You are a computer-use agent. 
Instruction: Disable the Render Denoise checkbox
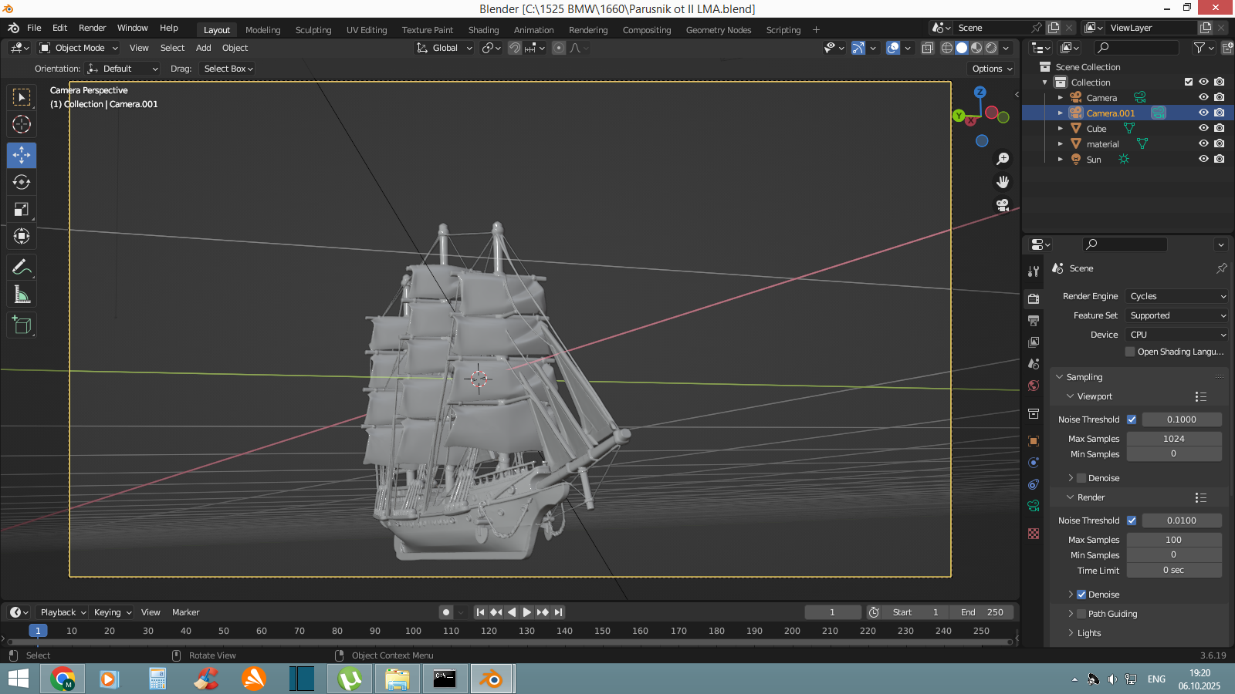pyautogui.click(x=1081, y=595)
